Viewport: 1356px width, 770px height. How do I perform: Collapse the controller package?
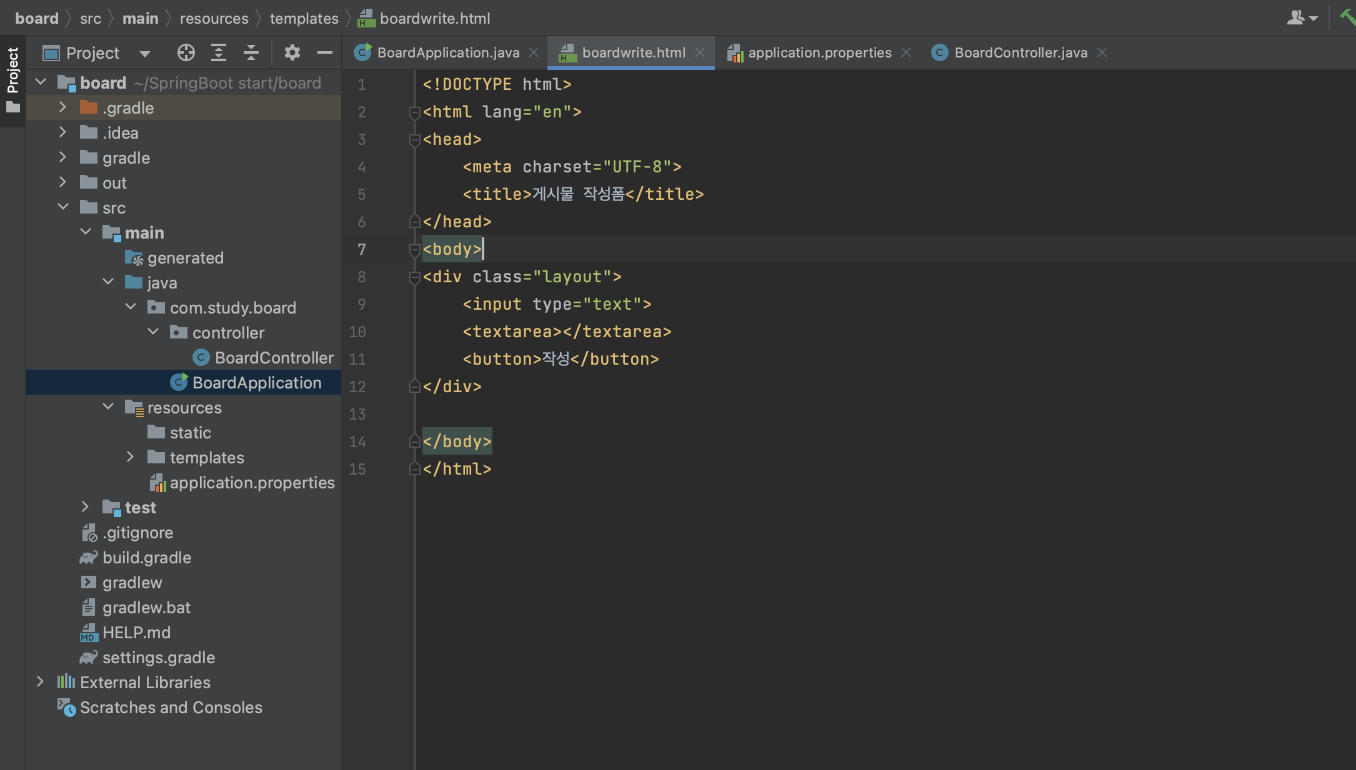153,332
